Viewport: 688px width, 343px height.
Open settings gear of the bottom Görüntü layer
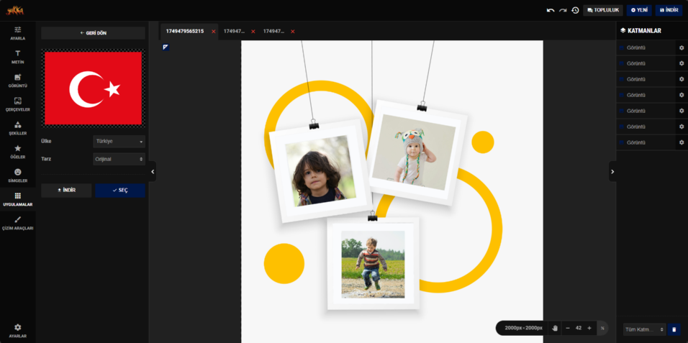[682, 142]
